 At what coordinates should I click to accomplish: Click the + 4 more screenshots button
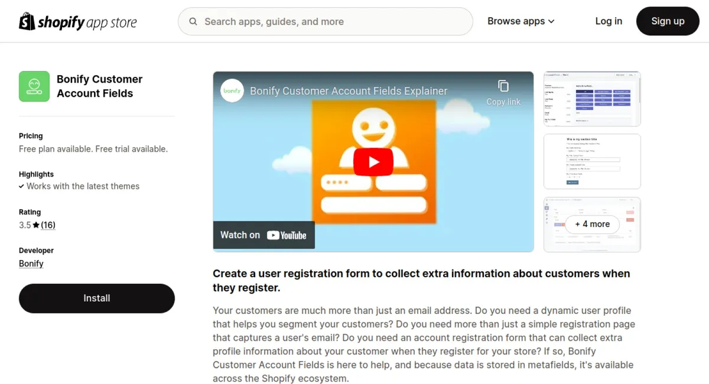[x=592, y=224]
